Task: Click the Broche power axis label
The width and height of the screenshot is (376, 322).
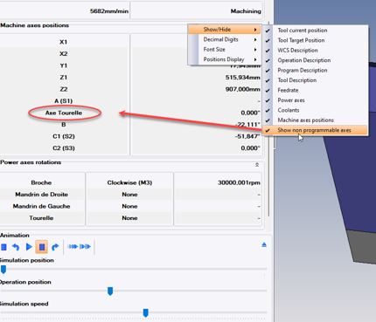Action: click(41, 182)
